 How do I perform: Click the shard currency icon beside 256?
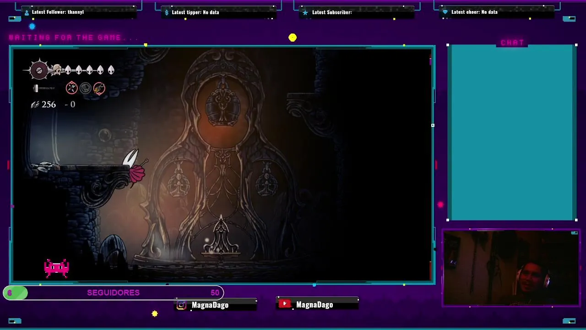[35, 105]
